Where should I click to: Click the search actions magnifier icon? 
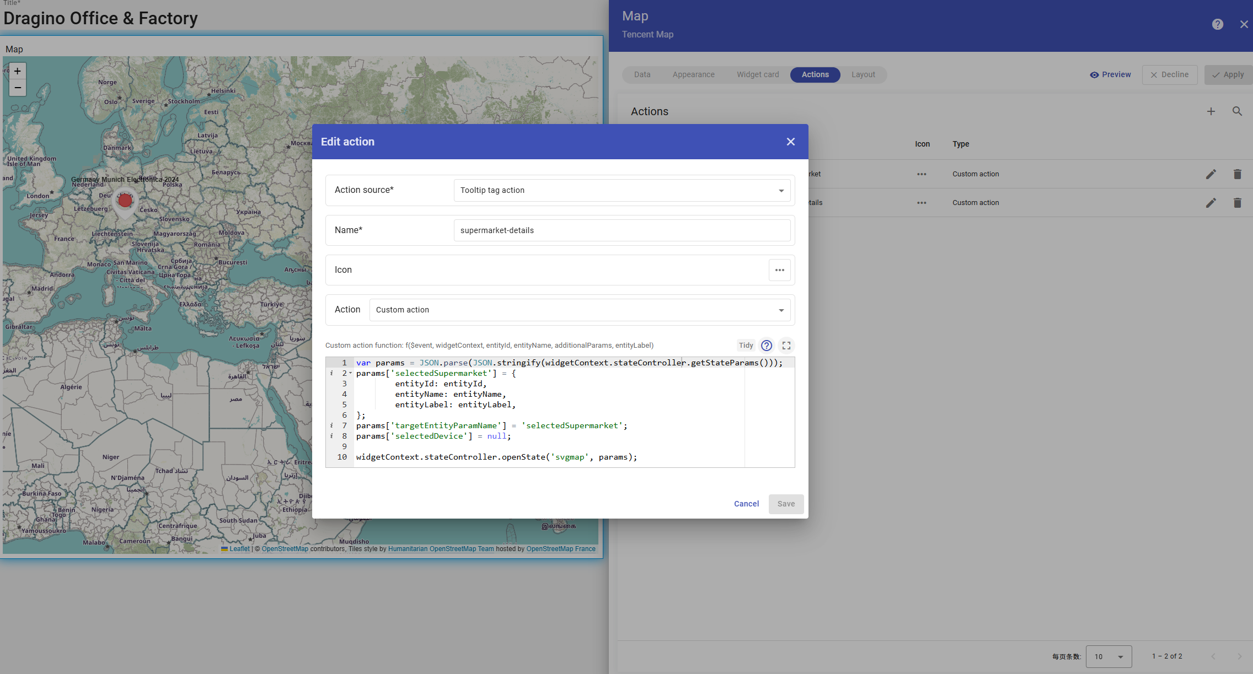[1237, 111]
